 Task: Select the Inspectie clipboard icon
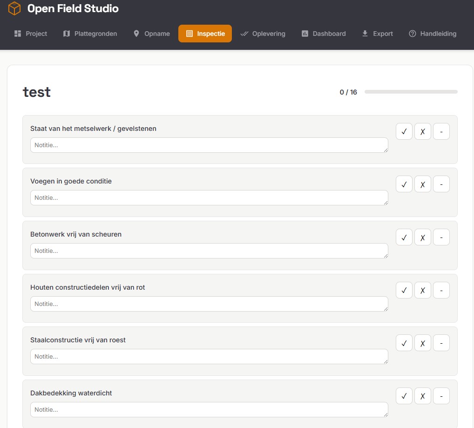(x=190, y=34)
